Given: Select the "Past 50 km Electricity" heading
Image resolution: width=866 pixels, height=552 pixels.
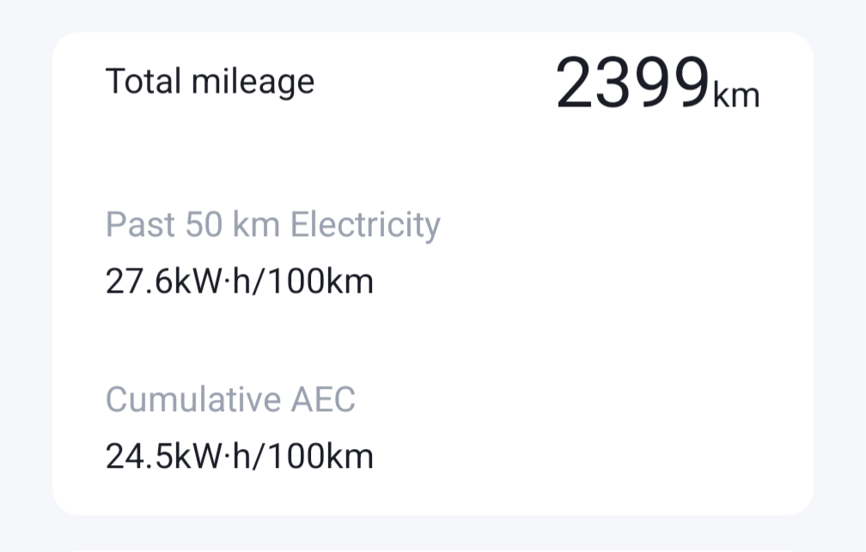Looking at the screenshot, I should (272, 225).
